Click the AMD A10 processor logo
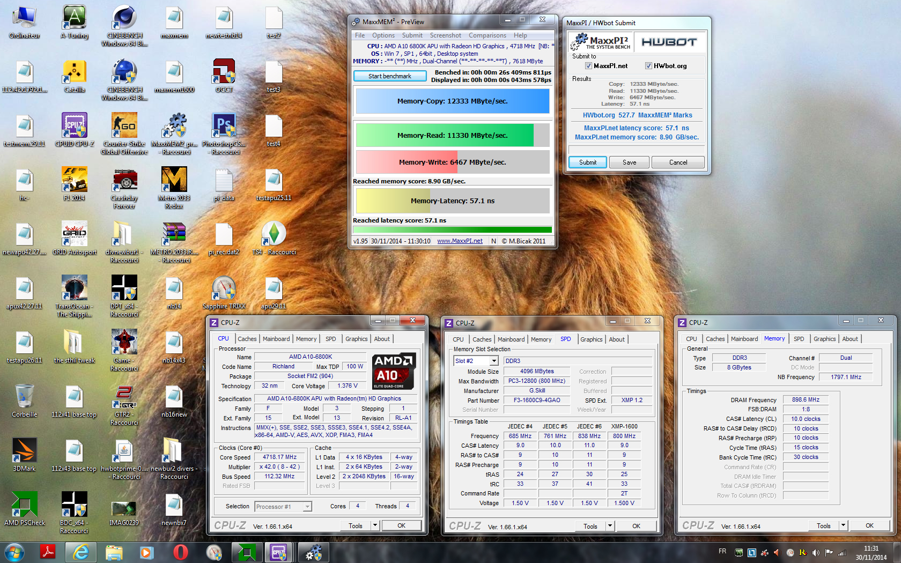The width and height of the screenshot is (901, 563). [x=394, y=371]
